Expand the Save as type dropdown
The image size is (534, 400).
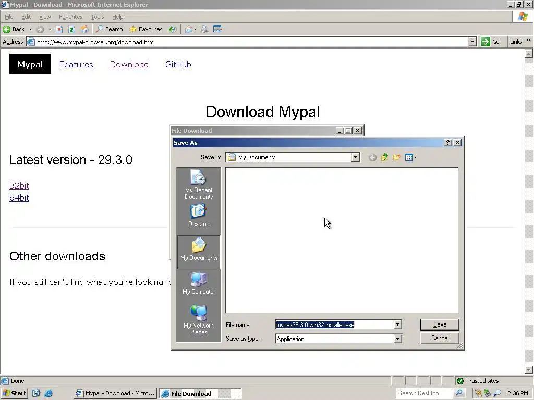tap(398, 339)
